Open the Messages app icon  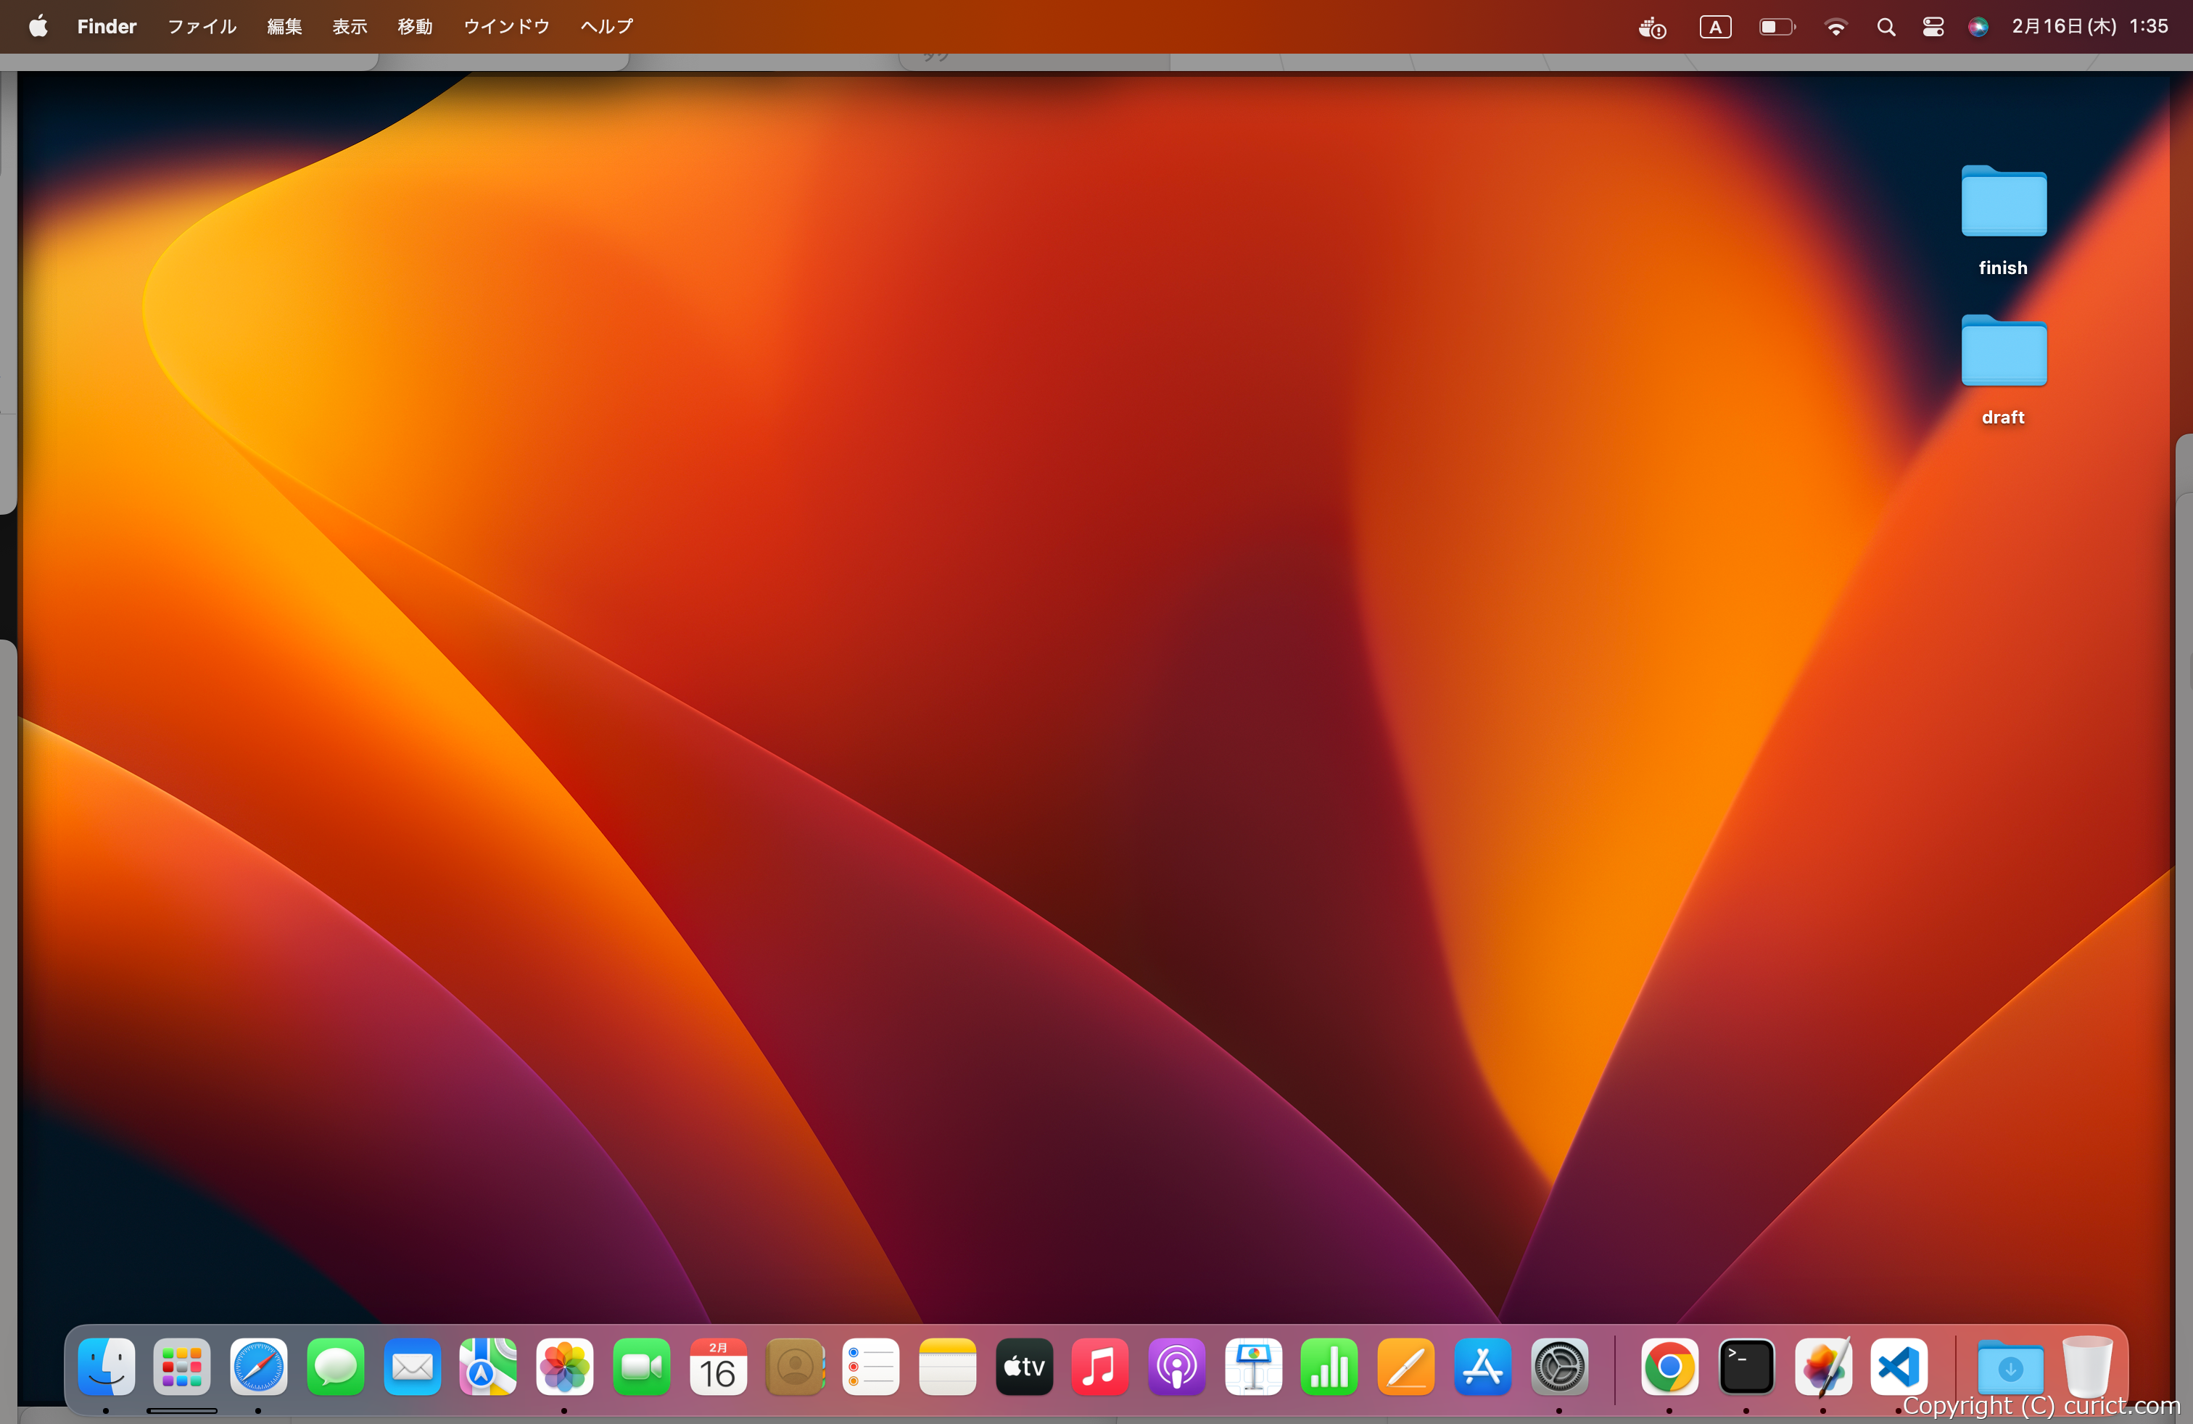tap(335, 1367)
